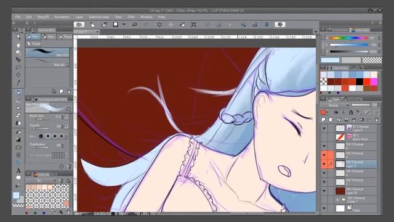Toggle visibility of Folder 1
The image size is (394, 222).
click(324, 200)
